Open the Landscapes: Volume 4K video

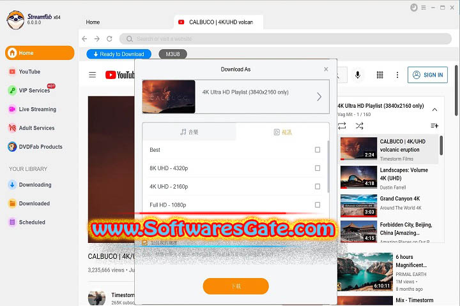(x=388, y=178)
